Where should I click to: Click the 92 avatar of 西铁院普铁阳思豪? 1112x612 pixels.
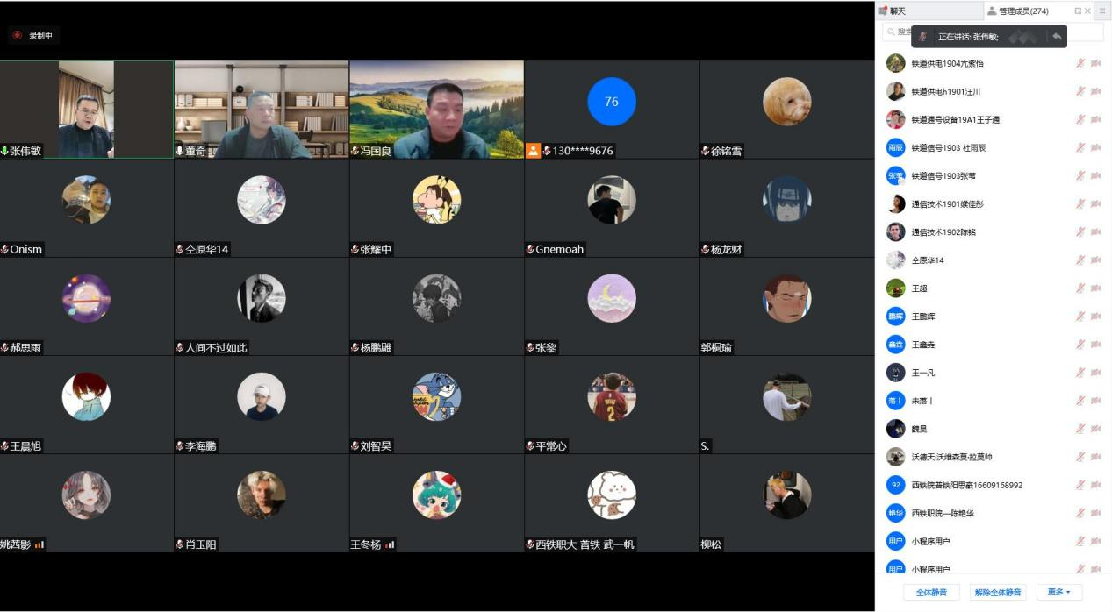(x=895, y=485)
